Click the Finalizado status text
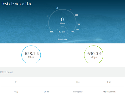 tap(62, 40)
